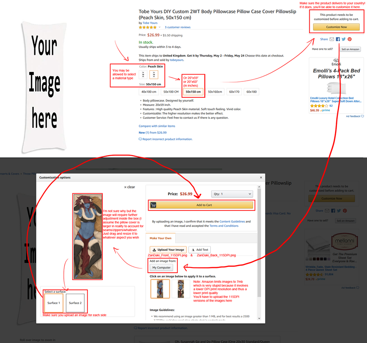
Task: Open the Content Guidelines link
Action: pos(232,221)
